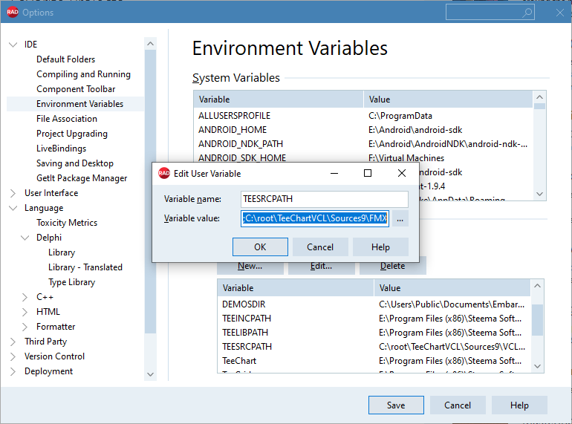Expand the Formatter tree node
The width and height of the screenshot is (572, 424).
tap(25, 327)
